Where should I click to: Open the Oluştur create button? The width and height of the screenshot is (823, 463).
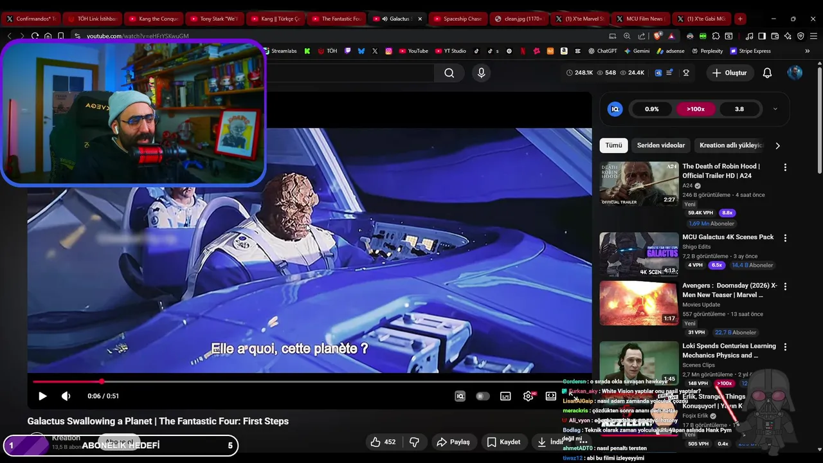point(729,73)
